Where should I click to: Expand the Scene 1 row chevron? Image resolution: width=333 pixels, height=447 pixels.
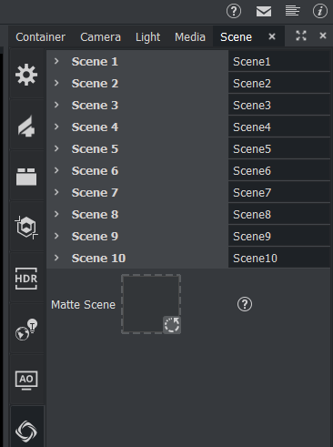pos(56,61)
